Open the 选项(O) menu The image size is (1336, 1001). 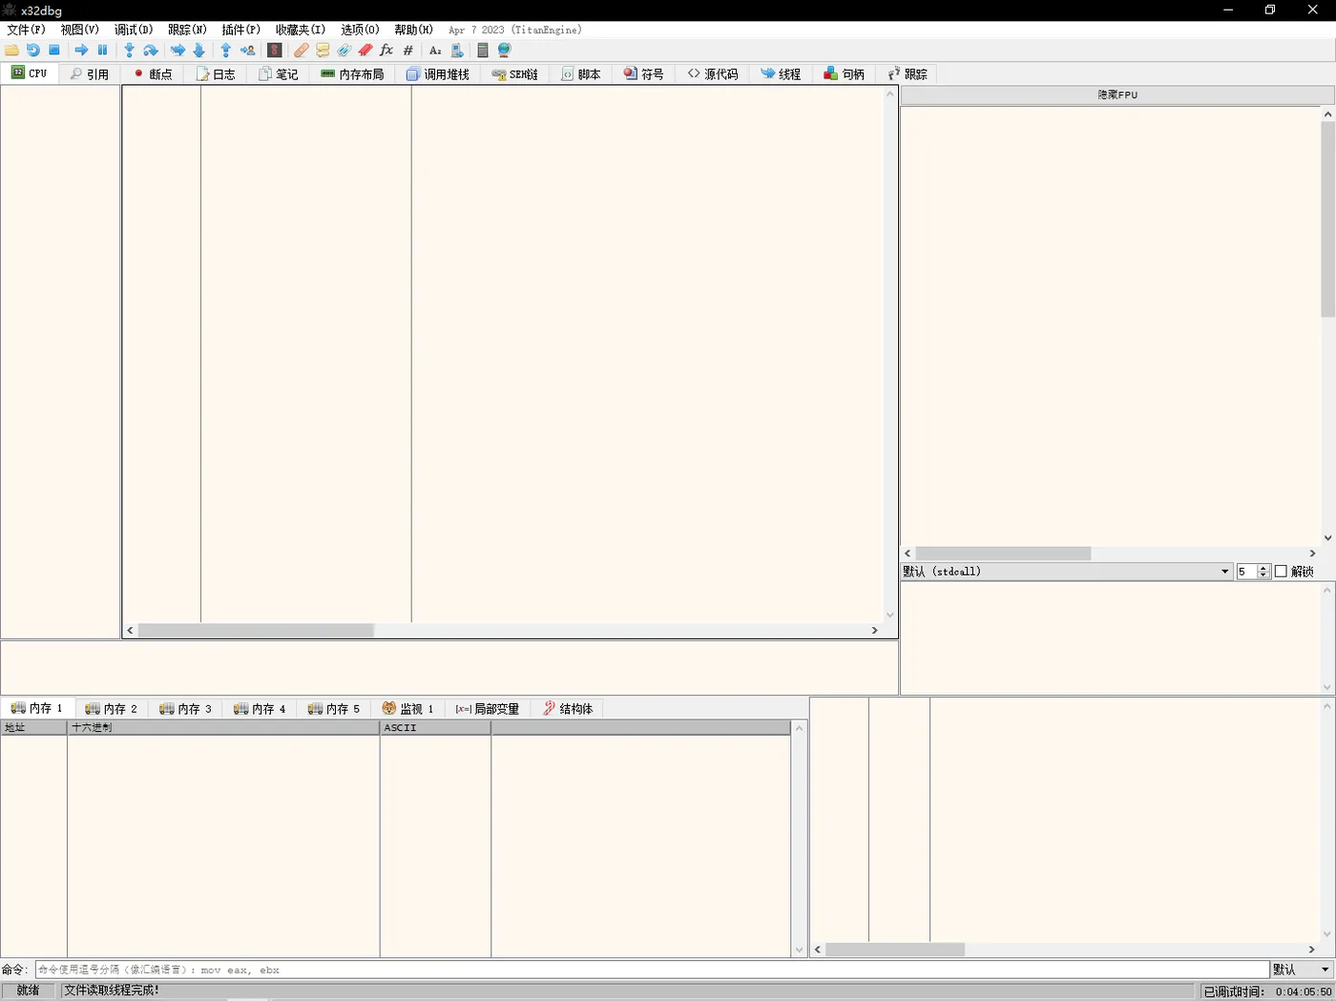click(360, 30)
